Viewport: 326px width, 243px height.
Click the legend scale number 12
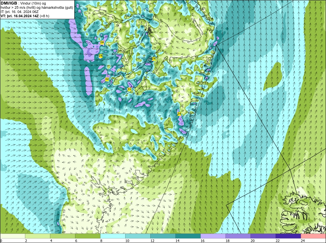[x=152, y=241]
